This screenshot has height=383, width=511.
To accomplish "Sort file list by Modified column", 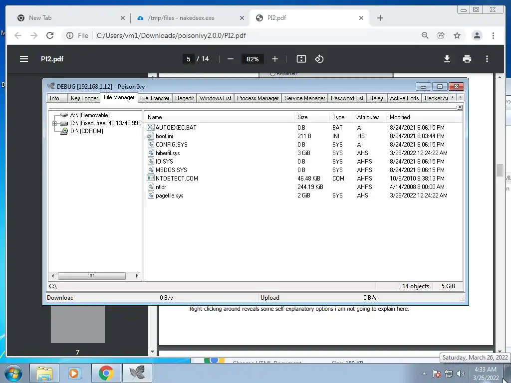I will (x=424, y=117).
